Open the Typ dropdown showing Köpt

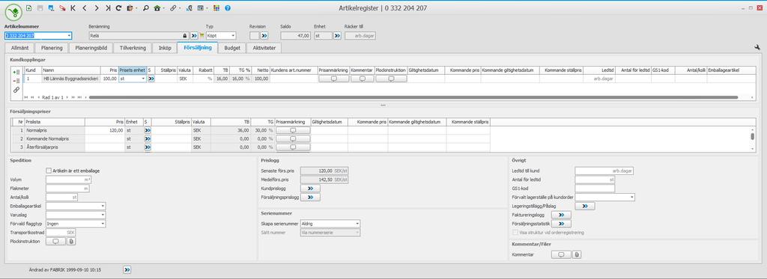point(234,36)
